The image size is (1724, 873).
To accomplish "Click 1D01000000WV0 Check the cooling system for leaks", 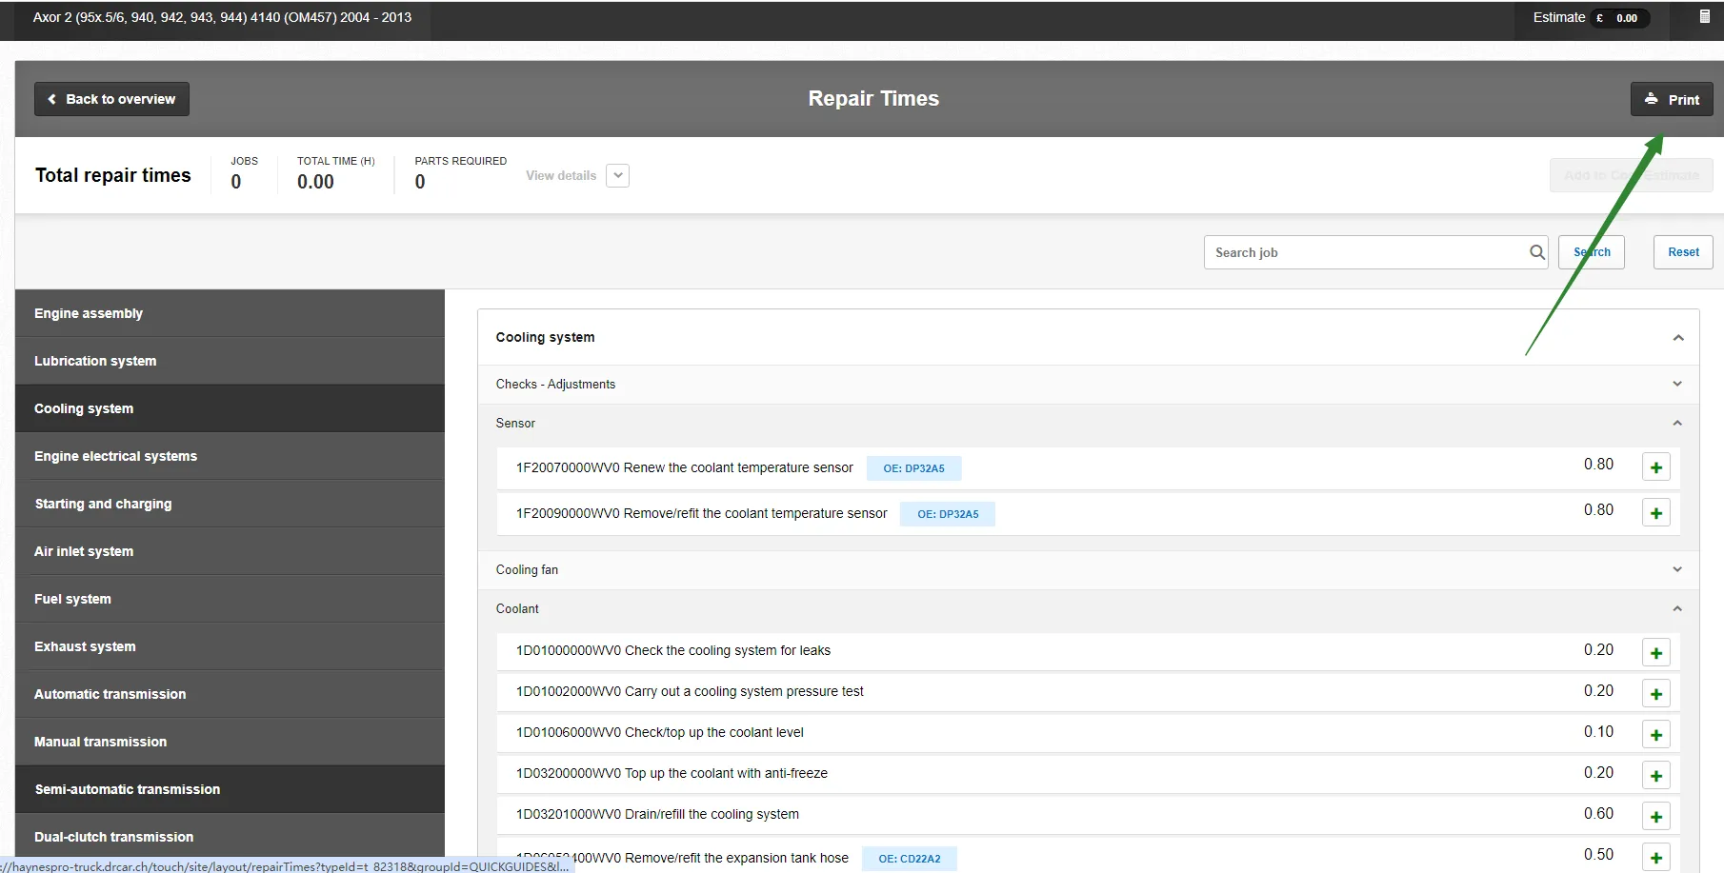I will pyautogui.click(x=673, y=650).
